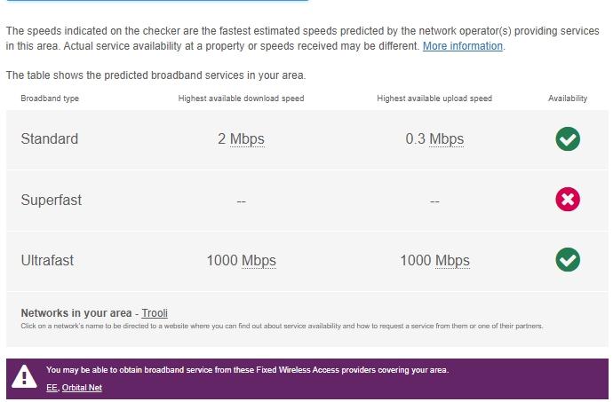This screenshot has height=402, width=613.
Task: Follow the EE provider link
Action: coord(52,388)
